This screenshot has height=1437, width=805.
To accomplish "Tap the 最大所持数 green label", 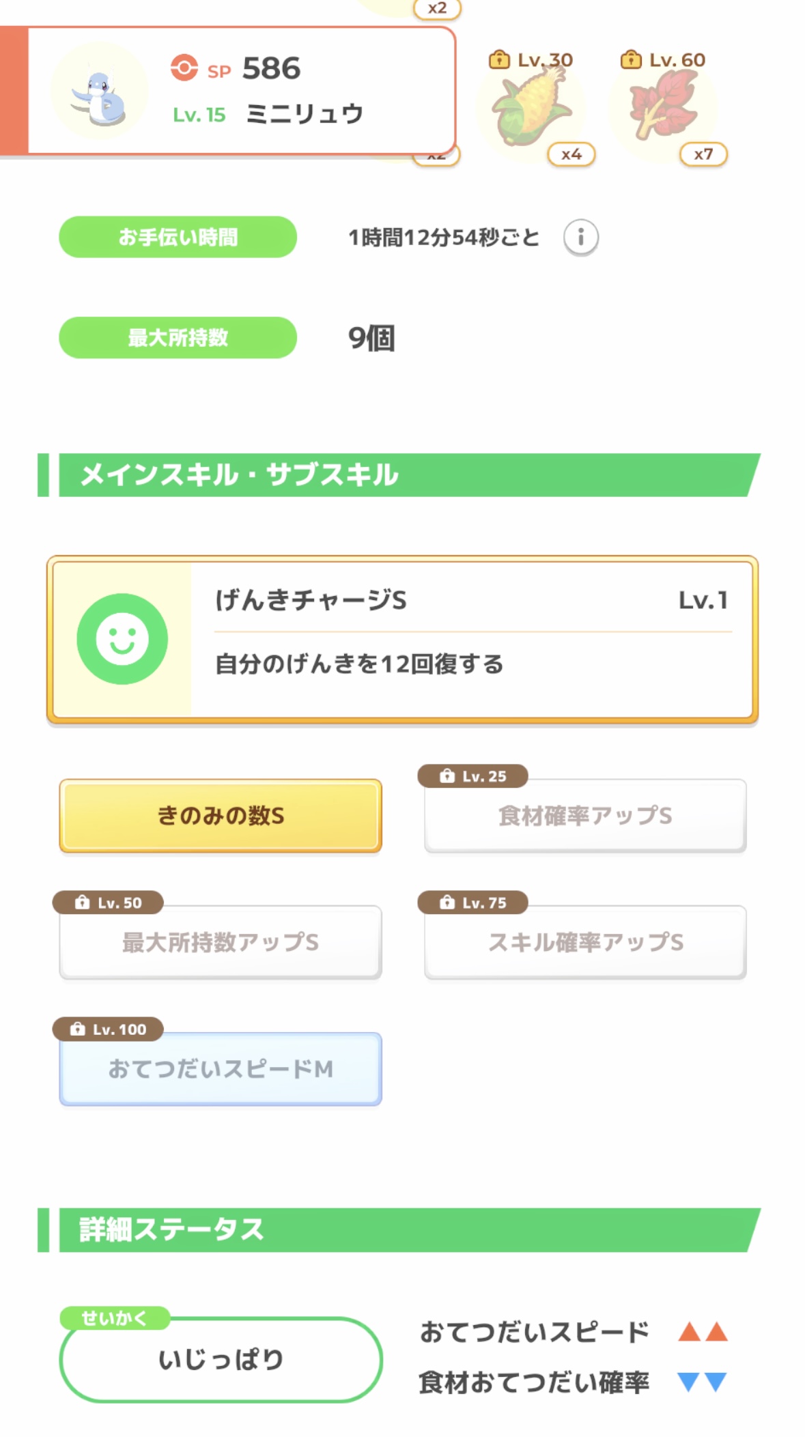I will (178, 337).
